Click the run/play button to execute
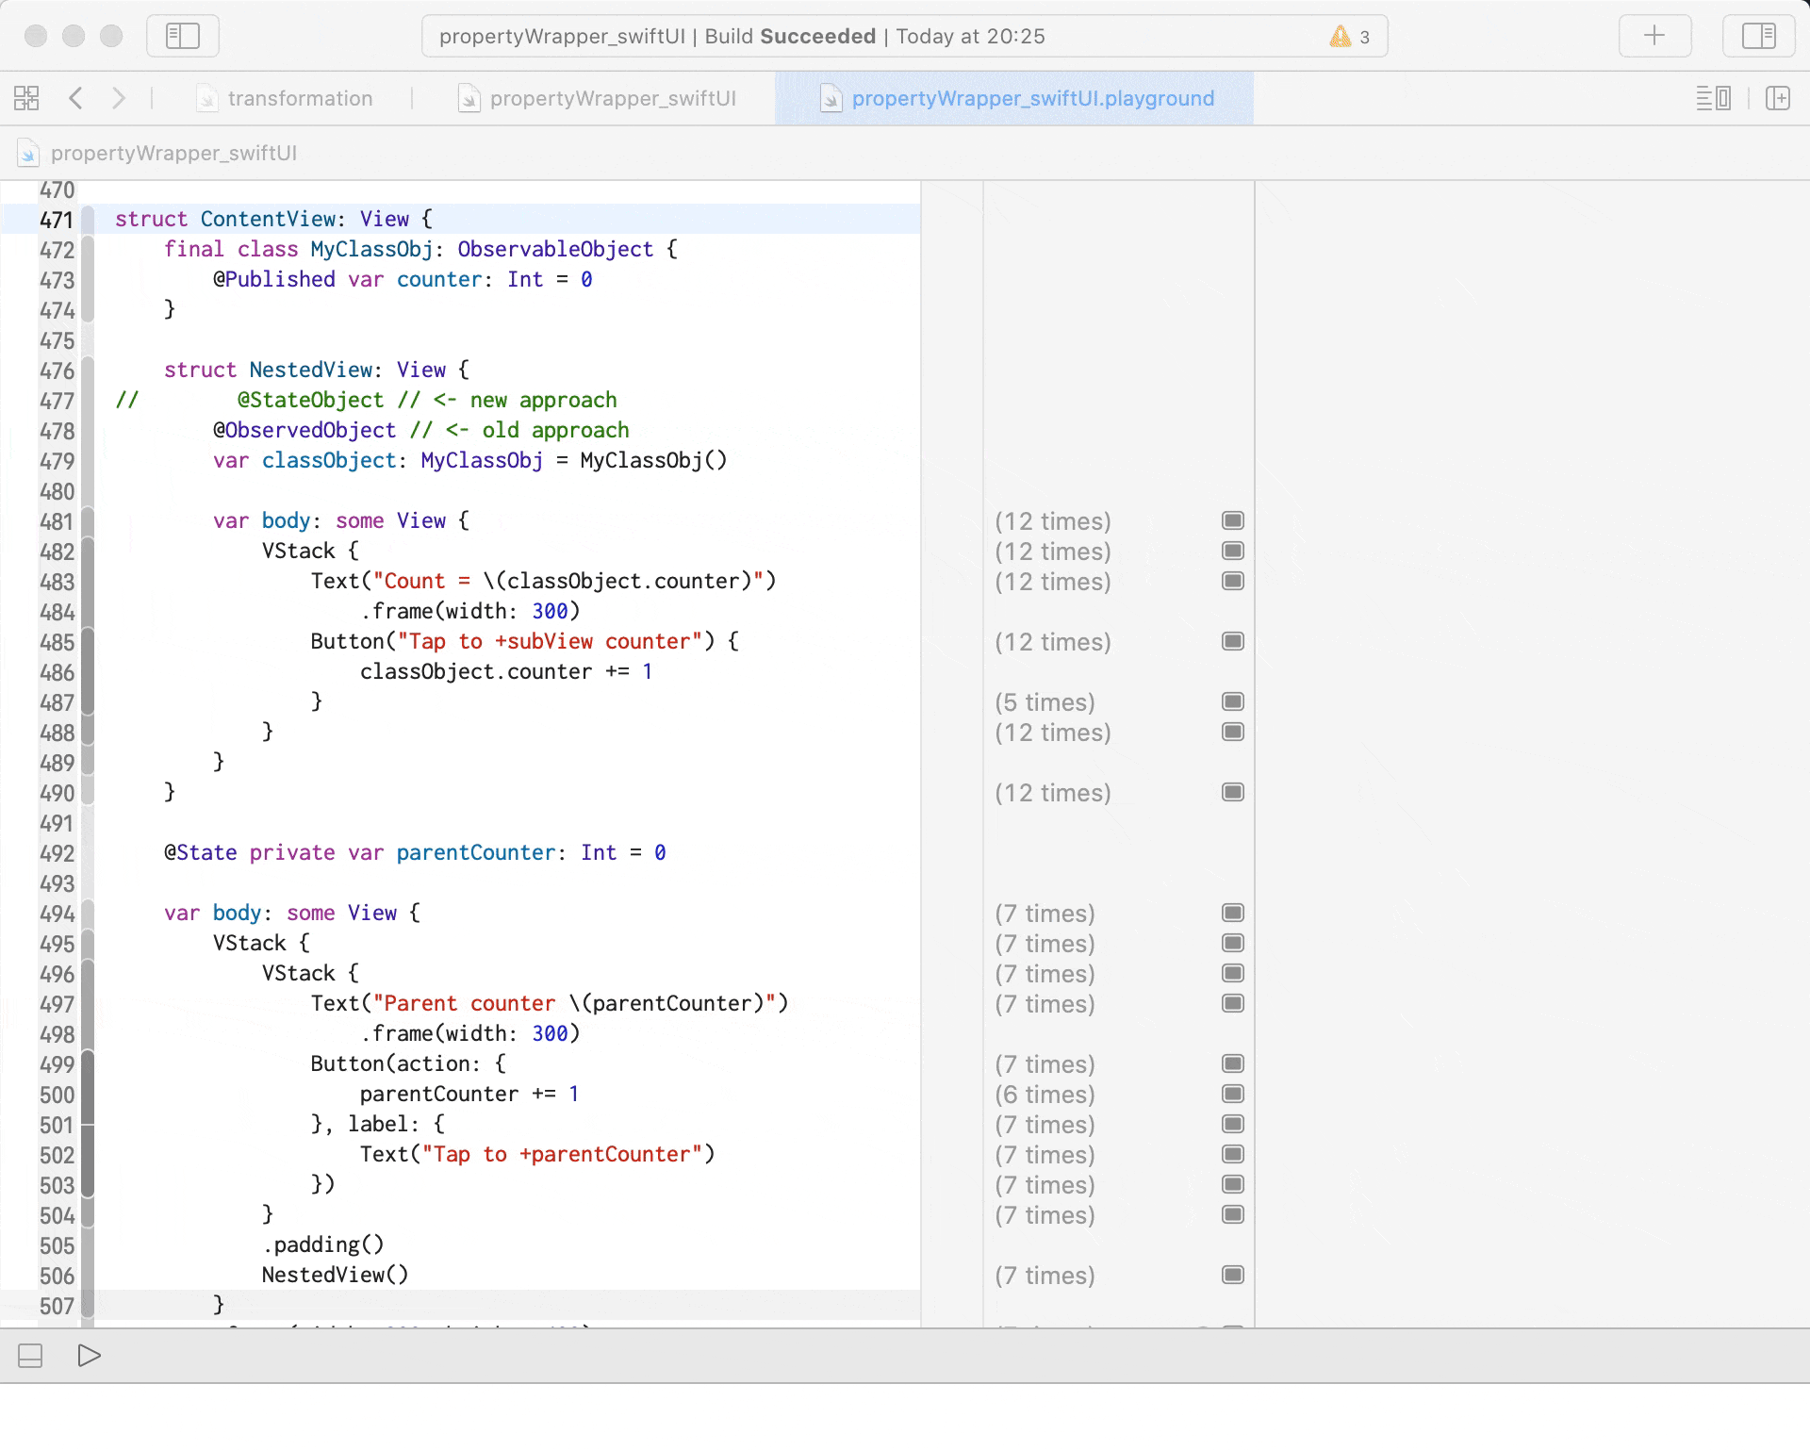The width and height of the screenshot is (1810, 1450). click(88, 1356)
